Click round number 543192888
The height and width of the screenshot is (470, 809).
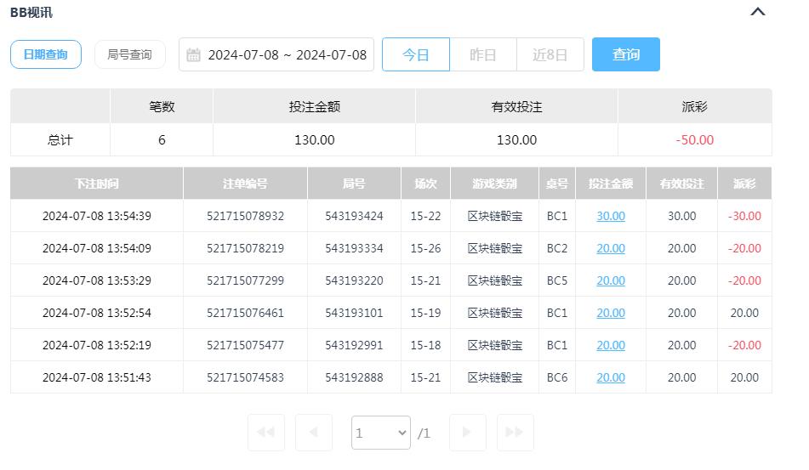click(355, 377)
